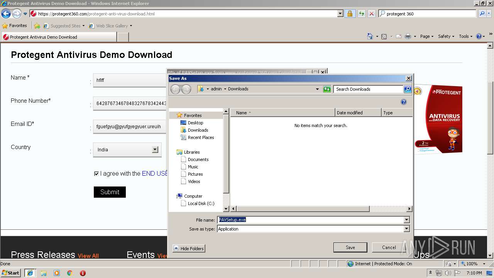Click the RSS feeds icon
This screenshot has width=494, height=278.
point(384,36)
